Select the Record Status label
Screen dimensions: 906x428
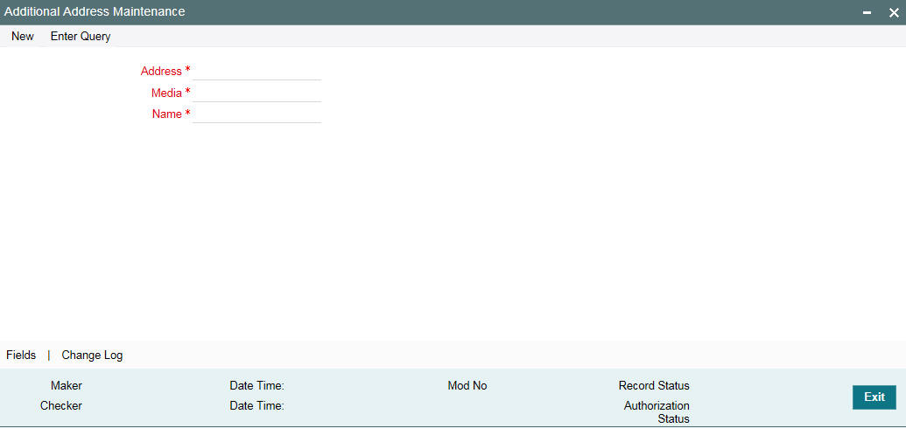tap(654, 386)
